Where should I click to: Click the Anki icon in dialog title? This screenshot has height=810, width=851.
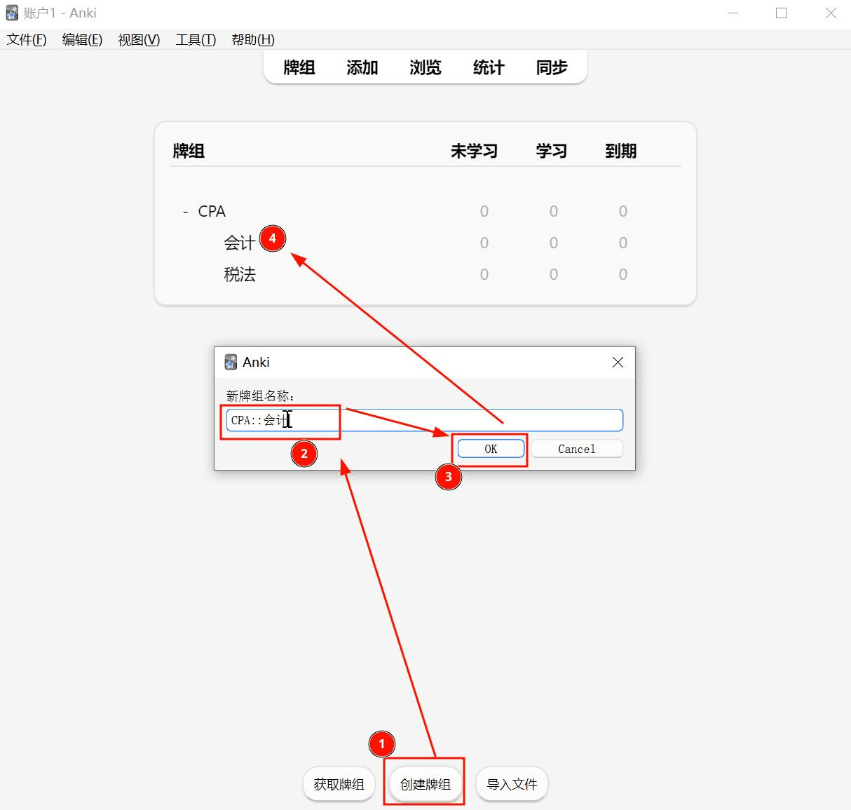[231, 362]
